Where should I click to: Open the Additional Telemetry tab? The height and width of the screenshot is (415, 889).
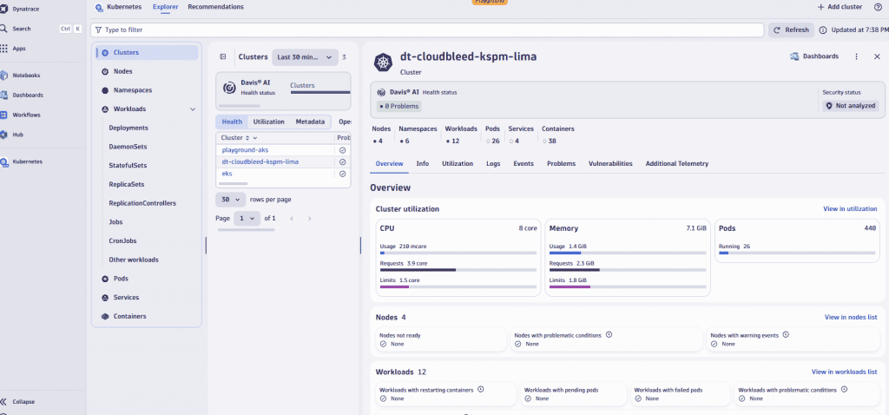(x=677, y=163)
